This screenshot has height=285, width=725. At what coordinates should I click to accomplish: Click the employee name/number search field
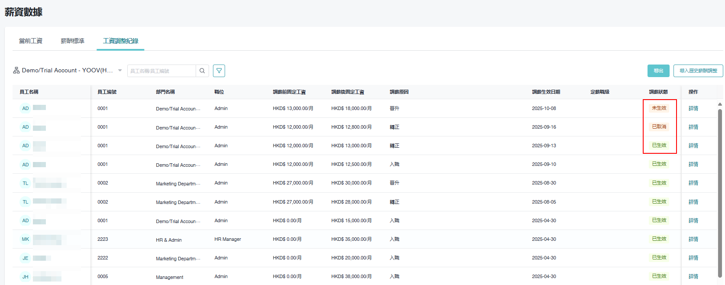click(161, 71)
